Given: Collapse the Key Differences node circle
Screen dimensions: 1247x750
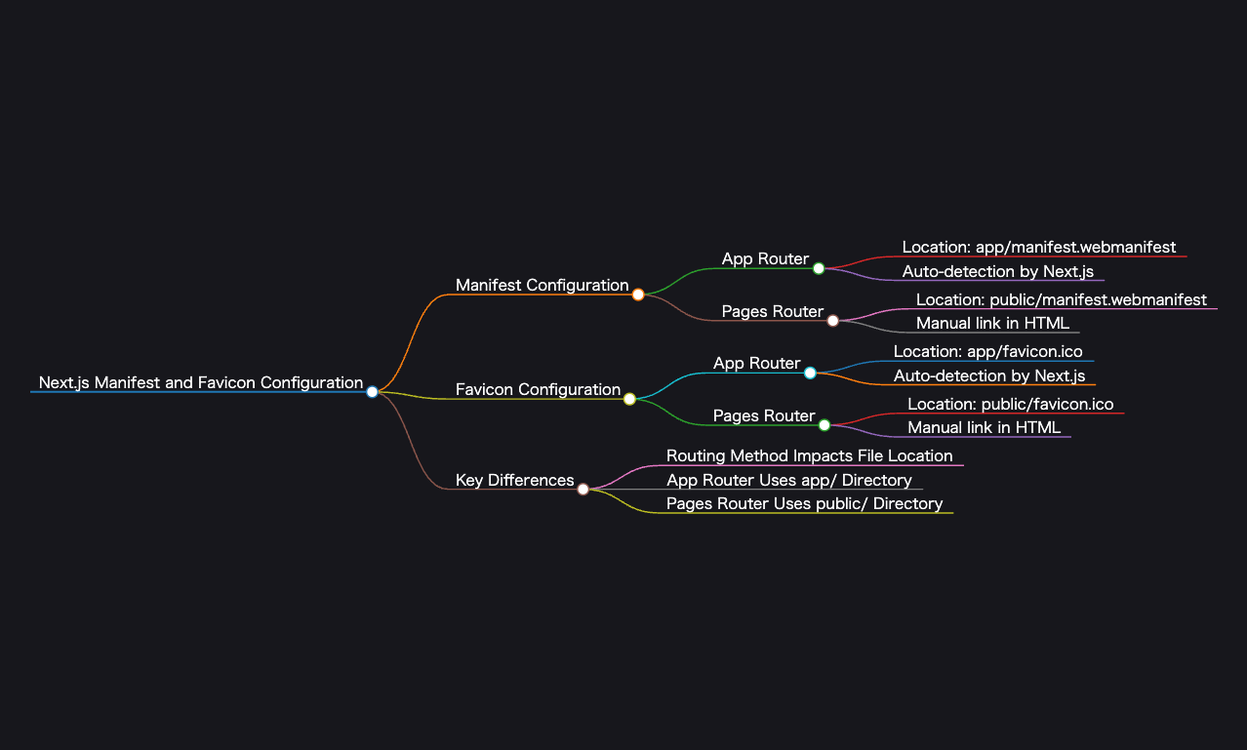Looking at the screenshot, I should click(x=583, y=489).
